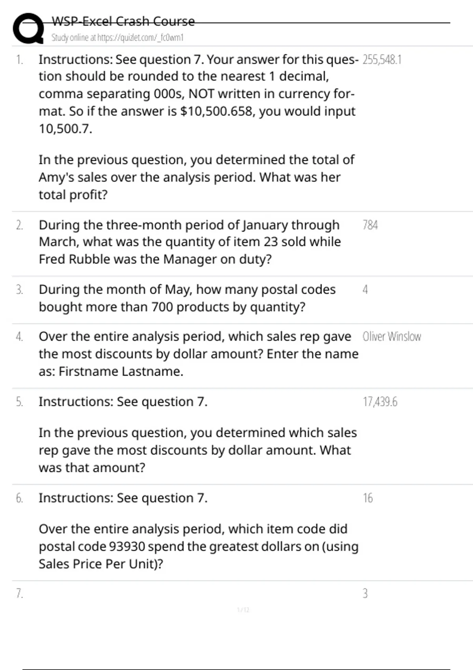Select the answer 16 for item code

(367, 498)
